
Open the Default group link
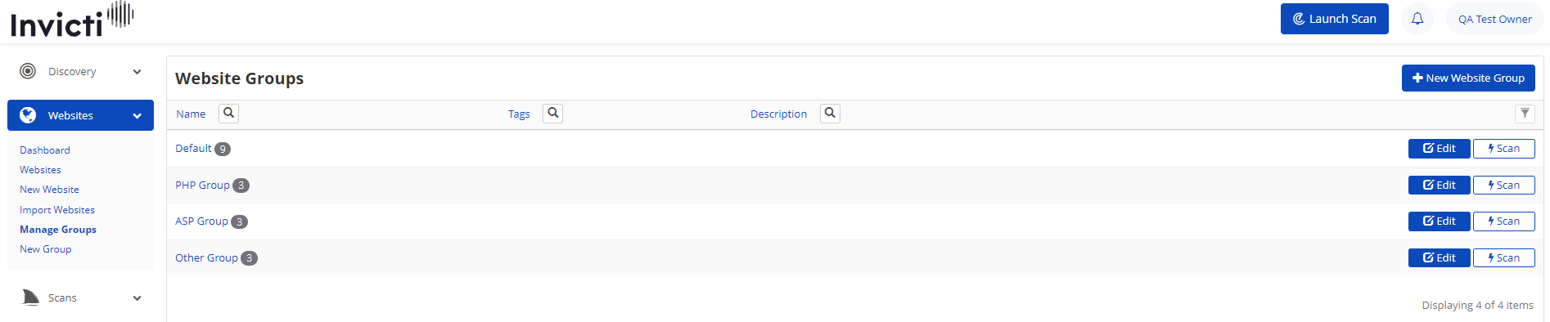193,149
